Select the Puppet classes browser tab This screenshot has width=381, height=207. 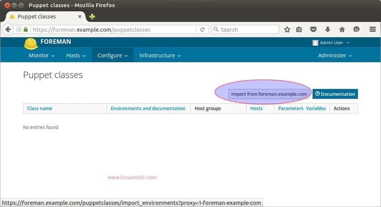(45, 16)
